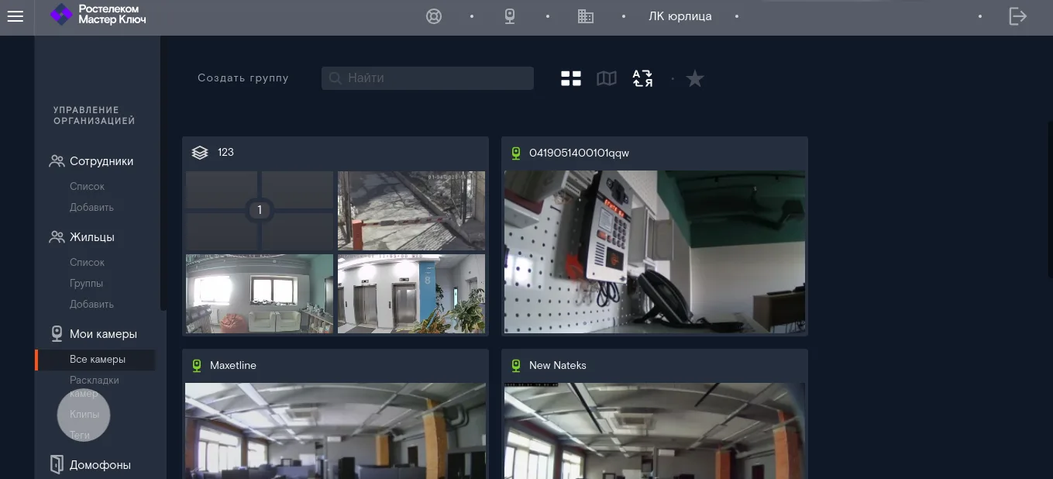
Task: Open Группы under Жильцы
Action: click(x=86, y=283)
